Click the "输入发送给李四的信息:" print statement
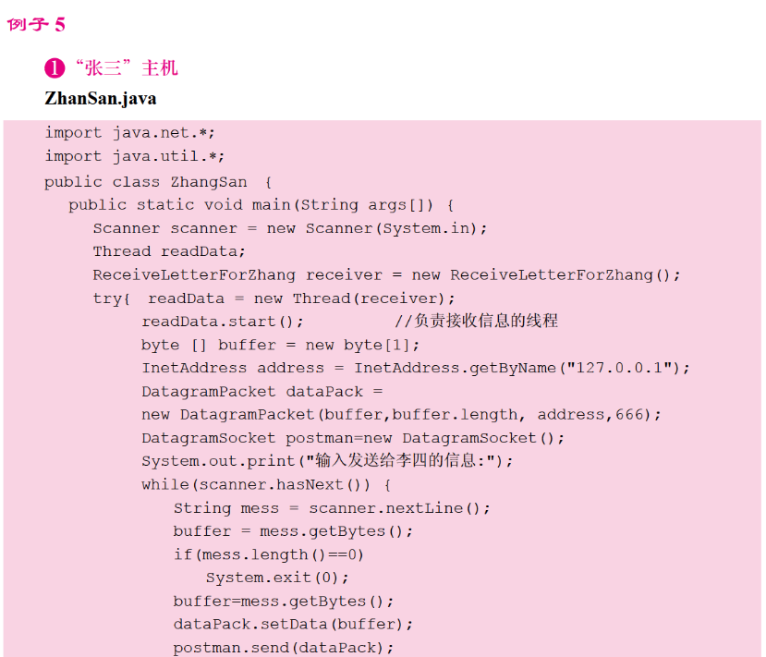The width and height of the screenshot is (766, 657). [326, 461]
